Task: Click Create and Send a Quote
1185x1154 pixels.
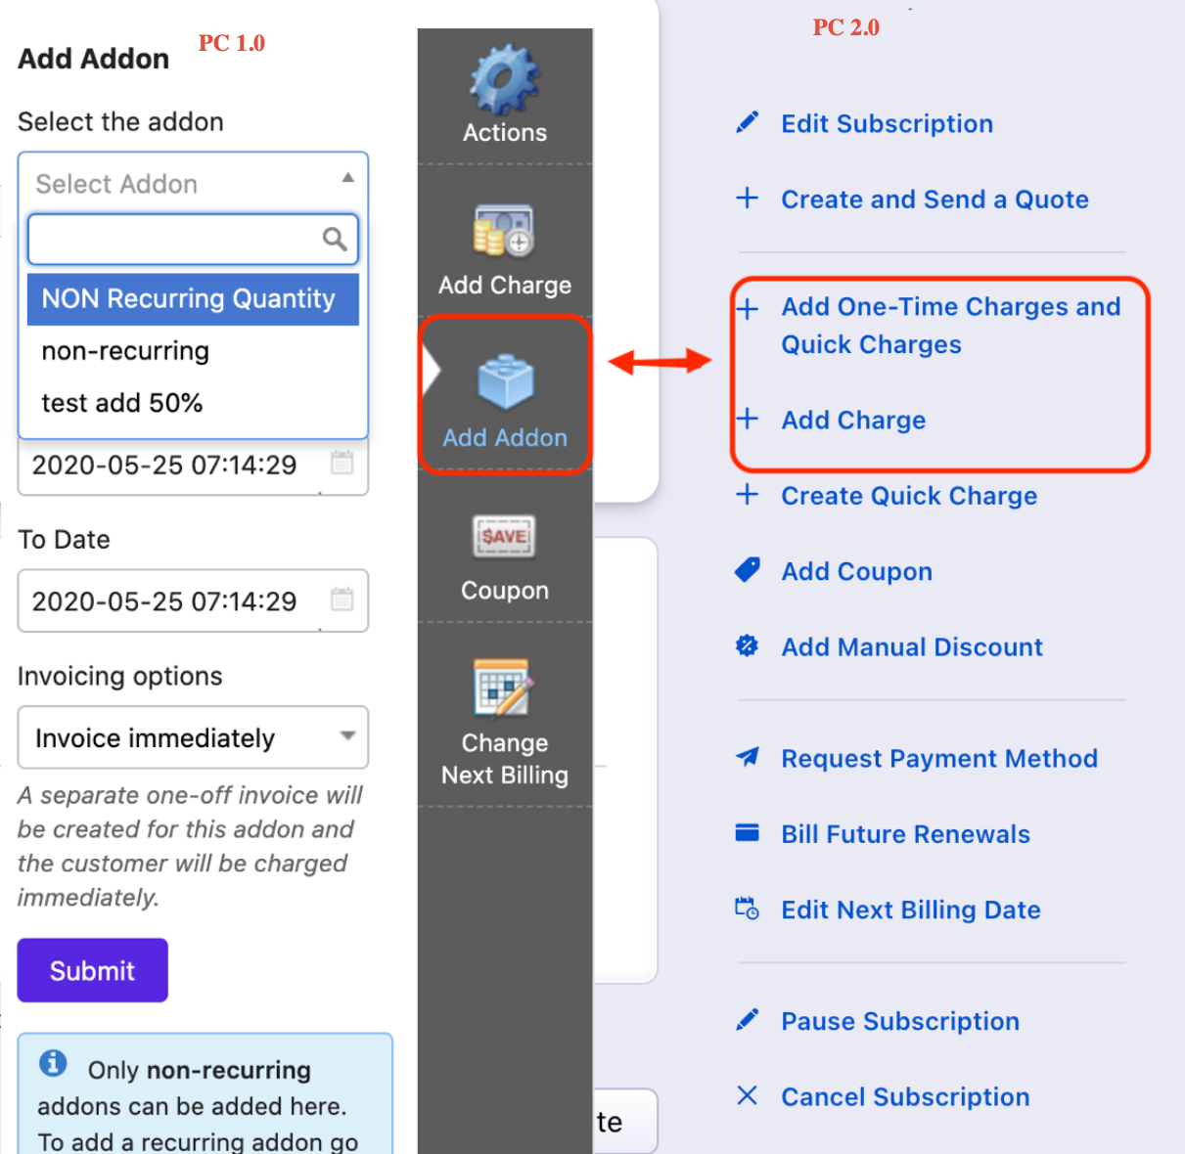Action: pos(934,200)
